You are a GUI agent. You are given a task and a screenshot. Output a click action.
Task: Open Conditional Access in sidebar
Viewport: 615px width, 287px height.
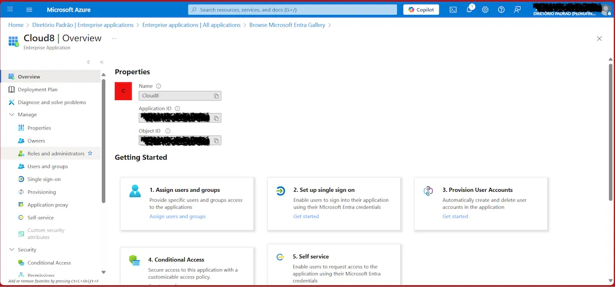pyautogui.click(x=49, y=262)
